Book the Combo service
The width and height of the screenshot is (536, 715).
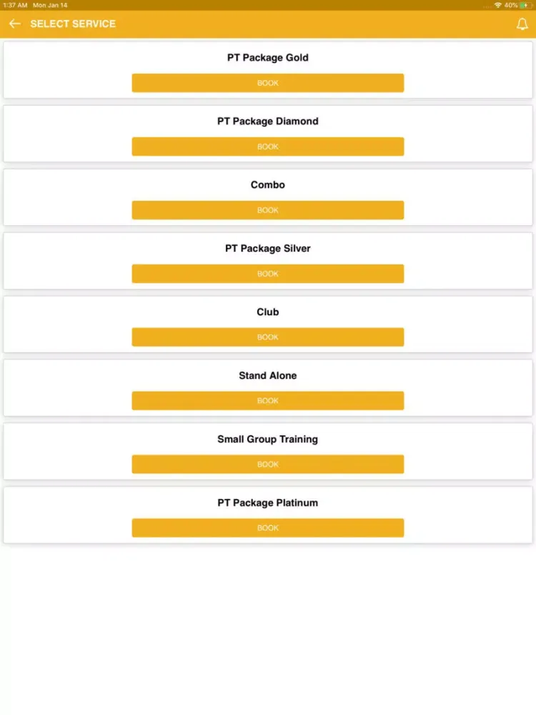click(268, 210)
